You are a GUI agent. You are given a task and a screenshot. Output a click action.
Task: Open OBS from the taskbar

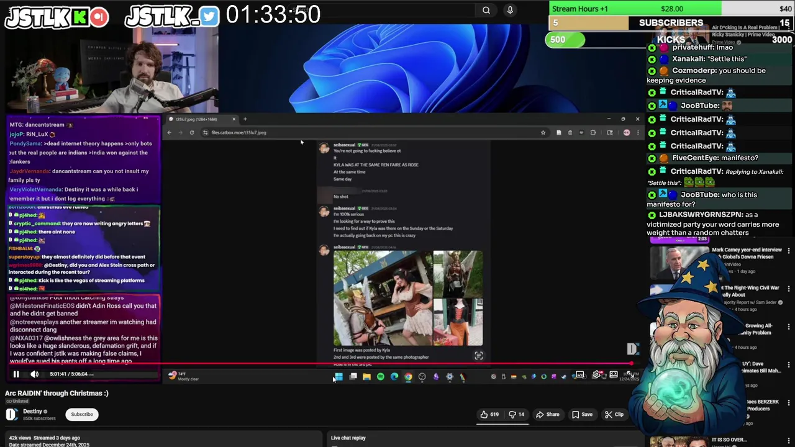[x=422, y=376]
